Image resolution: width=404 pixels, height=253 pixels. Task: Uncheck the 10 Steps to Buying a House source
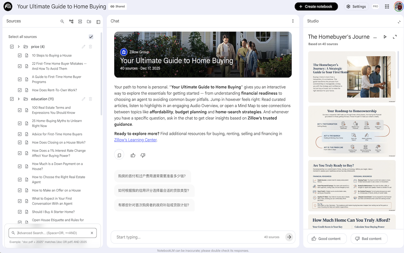[x=20, y=55]
